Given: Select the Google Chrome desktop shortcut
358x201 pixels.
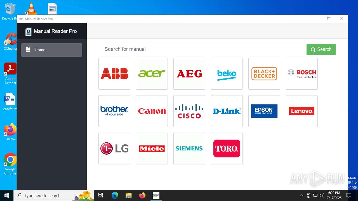Looking at the screenshot, I should coord(10,164).
